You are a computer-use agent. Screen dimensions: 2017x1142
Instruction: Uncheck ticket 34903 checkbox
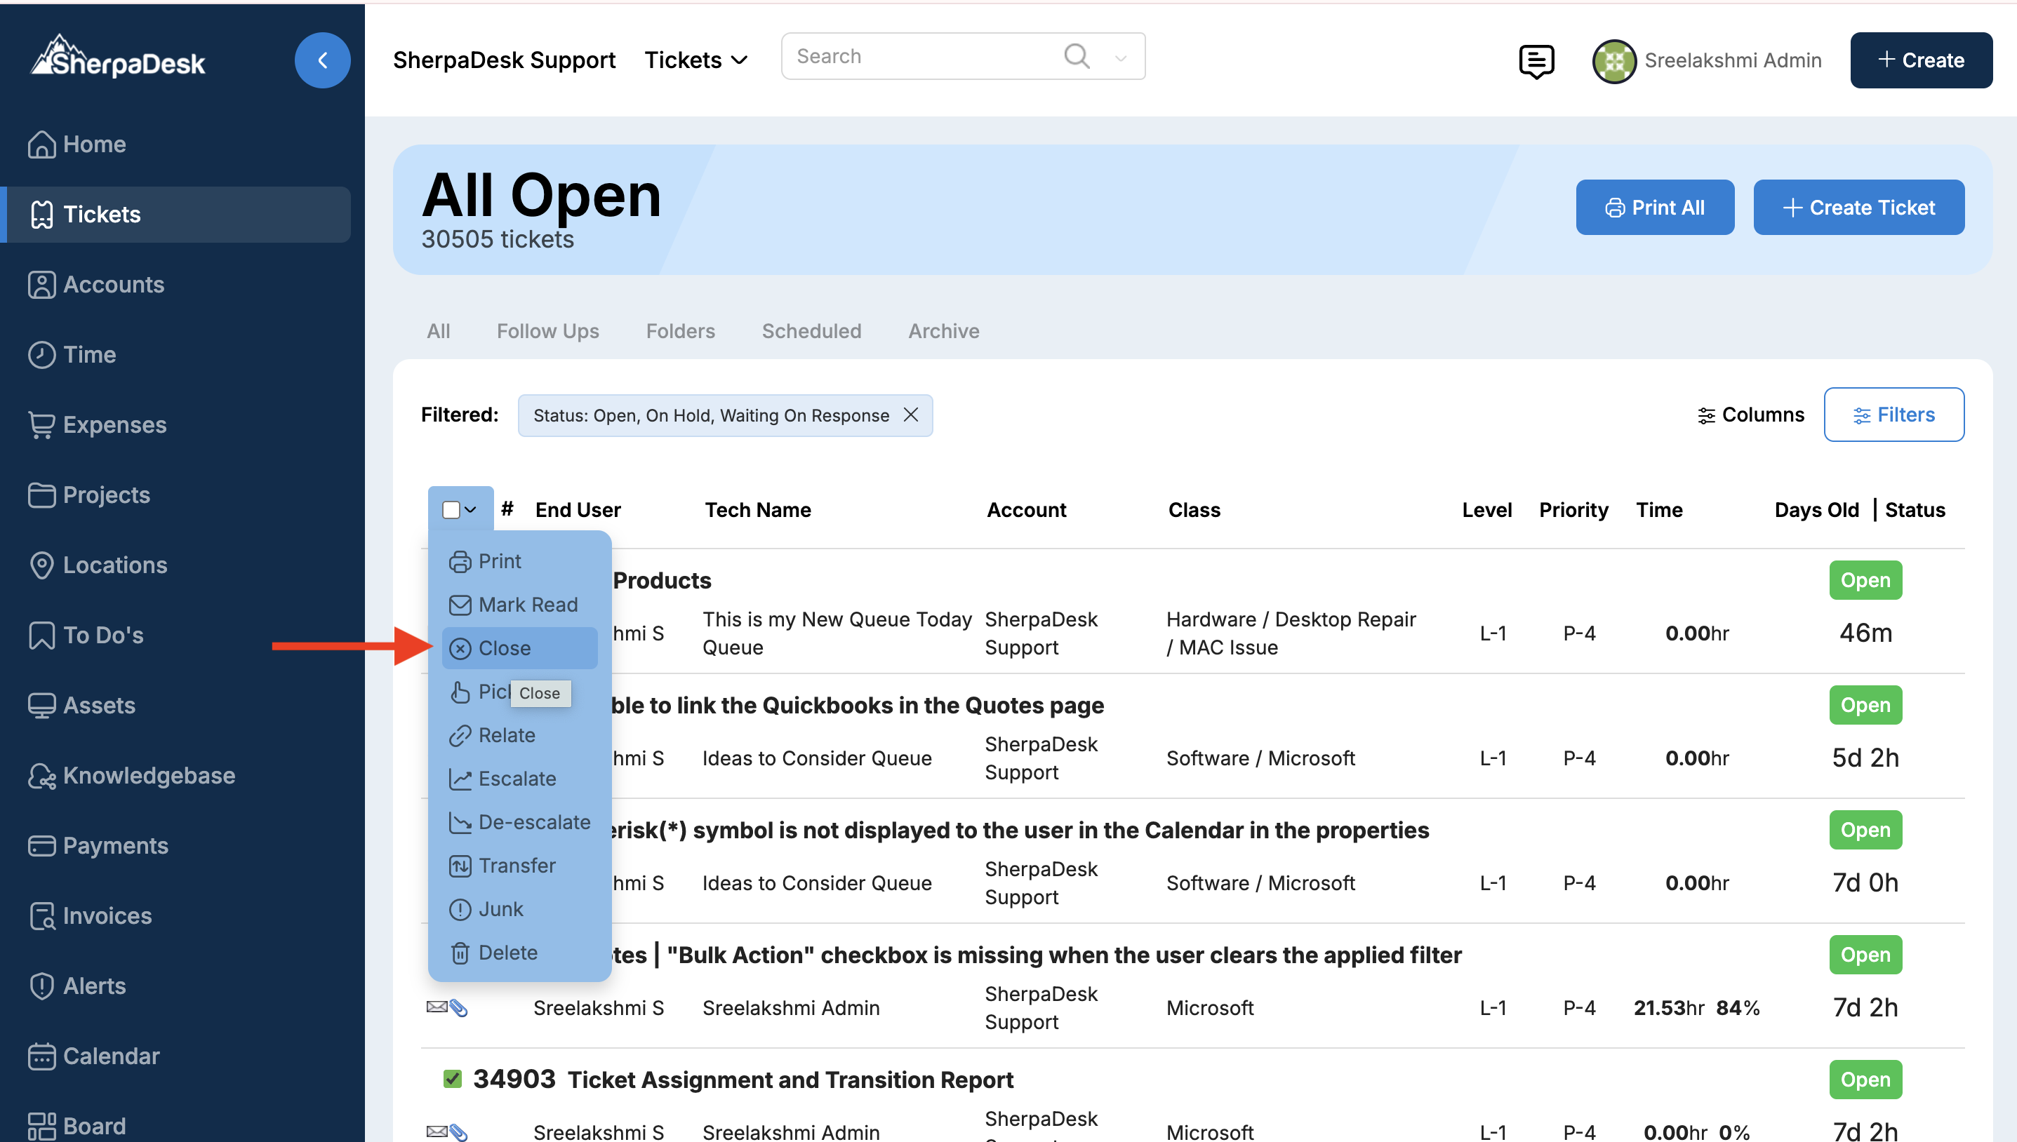[x=452, y=1078]
